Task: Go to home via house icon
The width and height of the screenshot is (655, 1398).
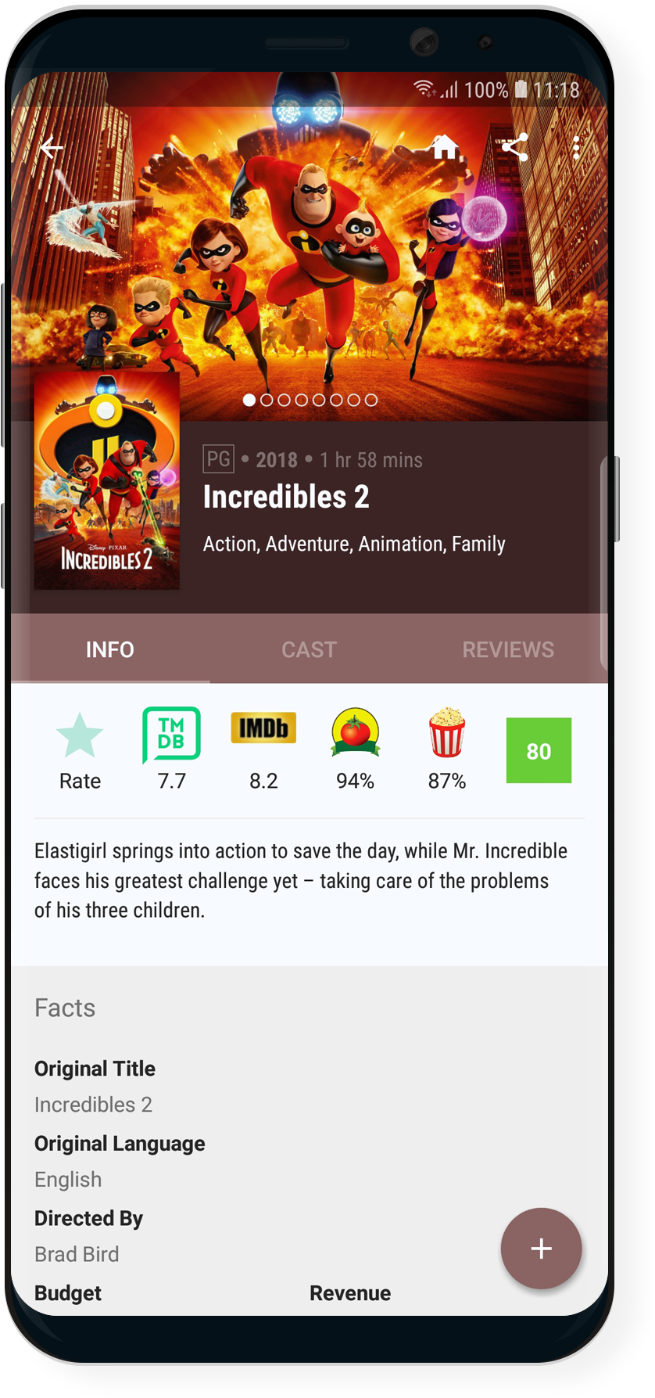Action: [x=445, y=146]
